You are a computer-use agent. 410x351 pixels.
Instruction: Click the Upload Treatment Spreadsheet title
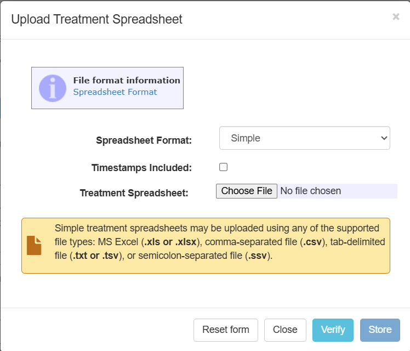pos(96,20)
